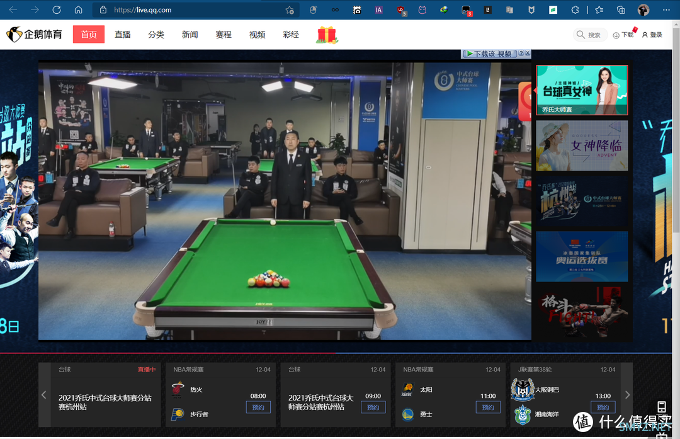Click the 搜索 search field
680x439 pixels.
click(590, 35)
